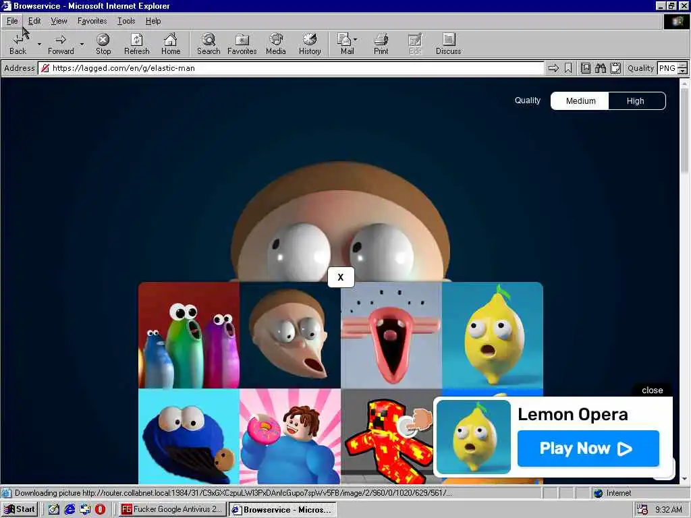Click the Quality PNG stepper up arrow
This screenshot has height=518, width=691.
point(683,65)
